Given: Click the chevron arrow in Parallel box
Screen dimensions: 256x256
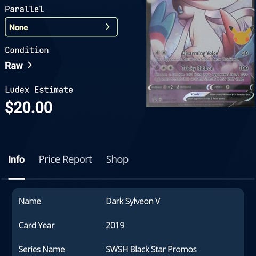Looking at the screenshot, I should tap(108, 27).
